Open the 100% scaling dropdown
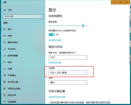Screen dimensions: 131x105 tap(68, 57)
